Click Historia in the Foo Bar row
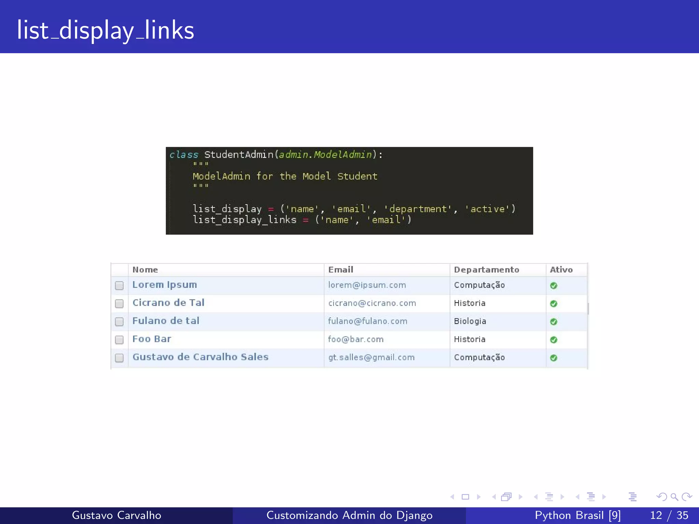Screen dimensions: 699x524 470,339
